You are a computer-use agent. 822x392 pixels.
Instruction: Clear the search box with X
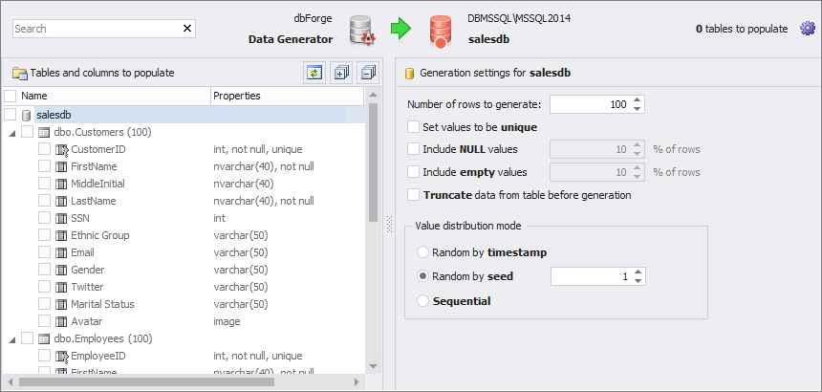(187, 29)
